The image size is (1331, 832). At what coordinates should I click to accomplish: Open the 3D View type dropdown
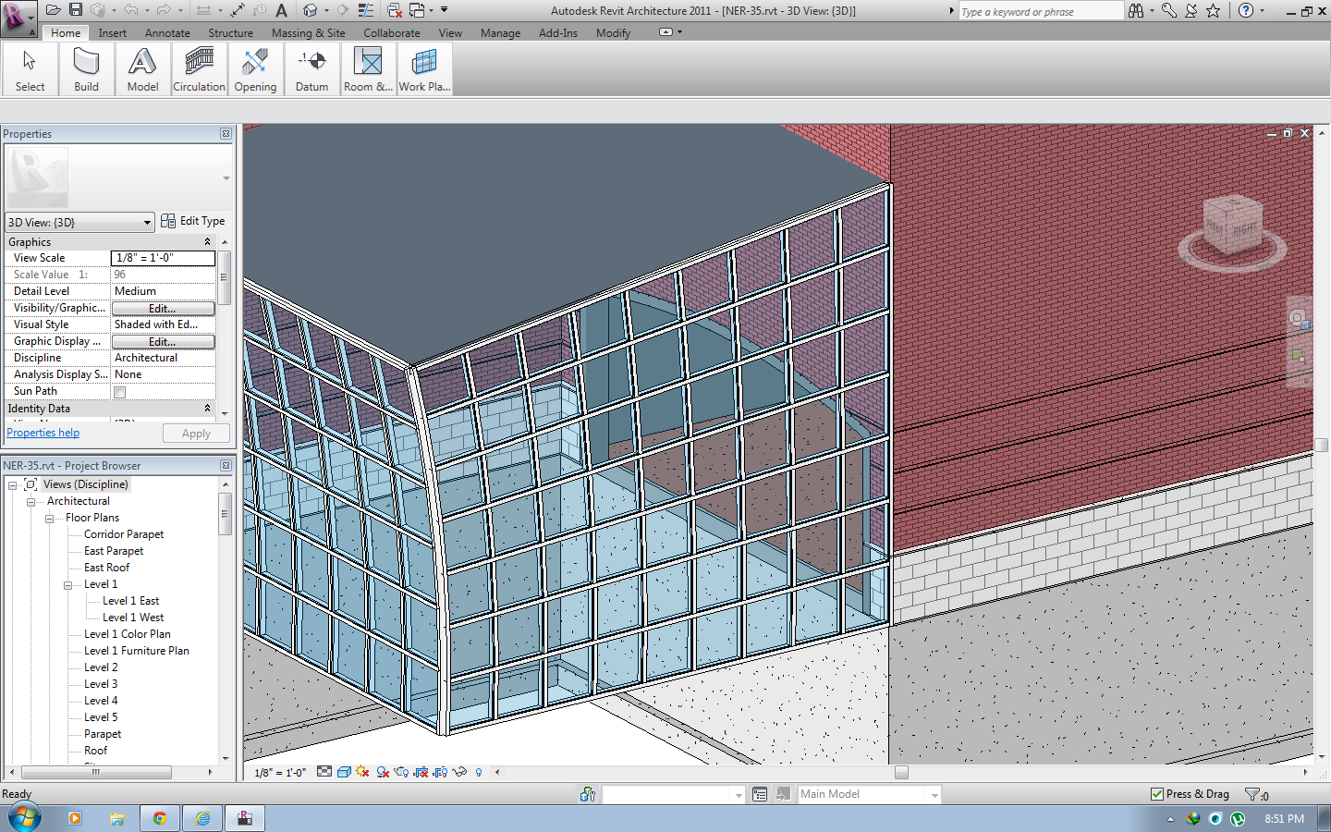tap(147, 223)
